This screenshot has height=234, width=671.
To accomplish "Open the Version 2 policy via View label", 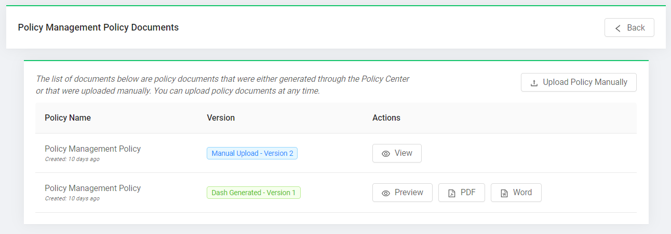I will [x=404, y=153].
